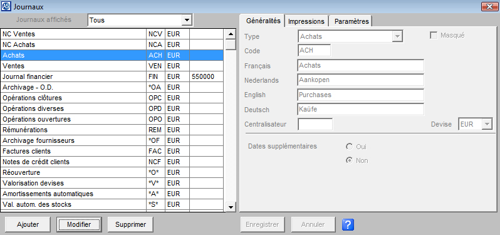Screen dimensions: 500x235
Task: Click the journal list scroll down arrow
Action: coord(231,207)
